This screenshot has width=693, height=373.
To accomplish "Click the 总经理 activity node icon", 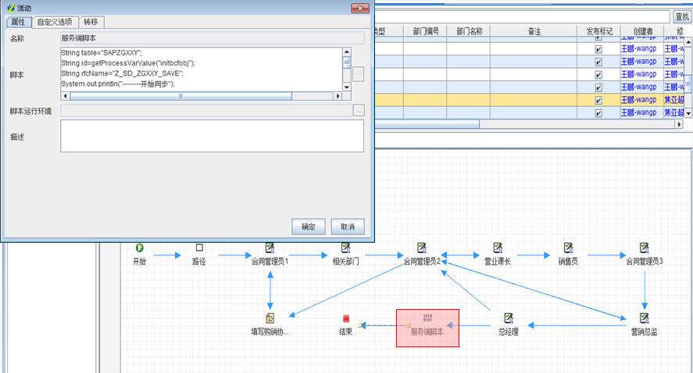I will [x=509, y=318].
